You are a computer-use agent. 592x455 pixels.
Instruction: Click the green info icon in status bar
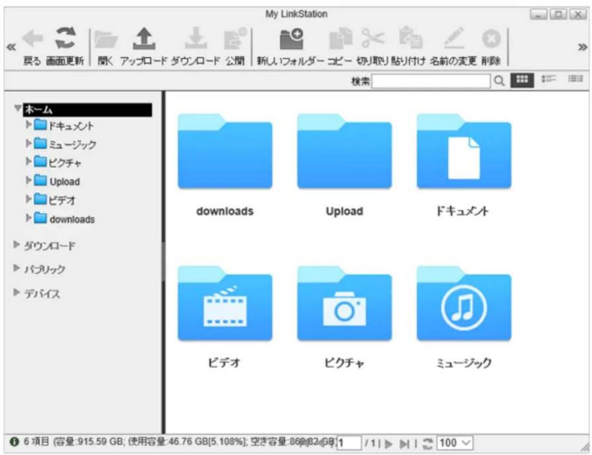pos(14,442)
